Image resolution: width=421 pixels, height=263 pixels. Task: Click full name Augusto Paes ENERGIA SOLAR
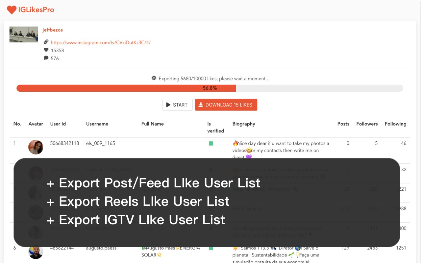tap(171, 251)
